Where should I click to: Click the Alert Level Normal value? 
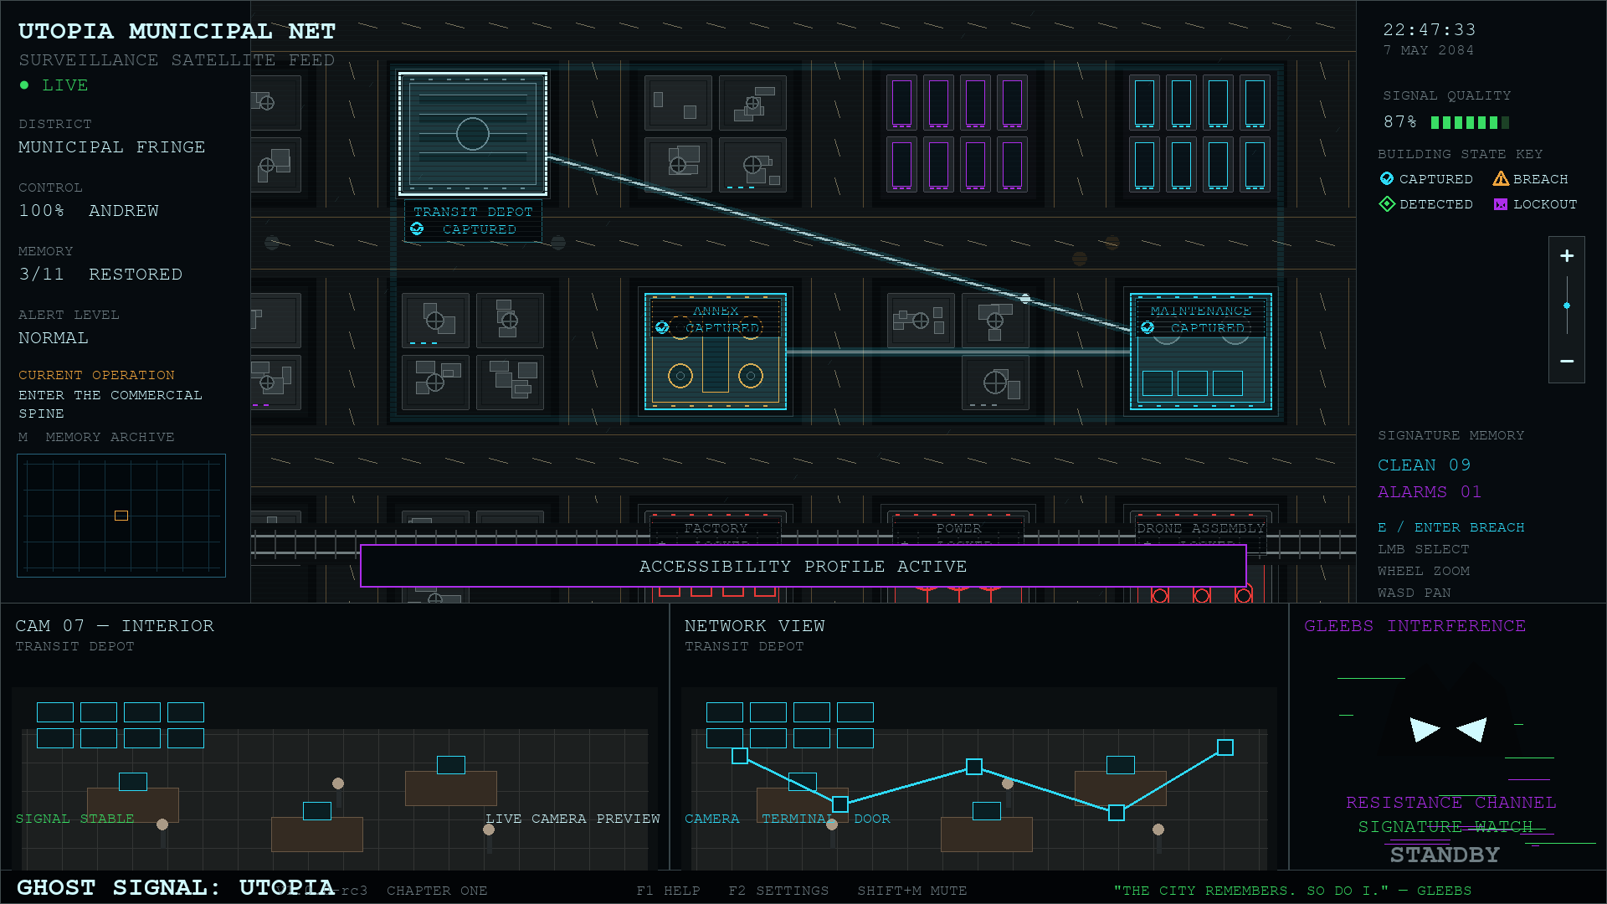54,338
